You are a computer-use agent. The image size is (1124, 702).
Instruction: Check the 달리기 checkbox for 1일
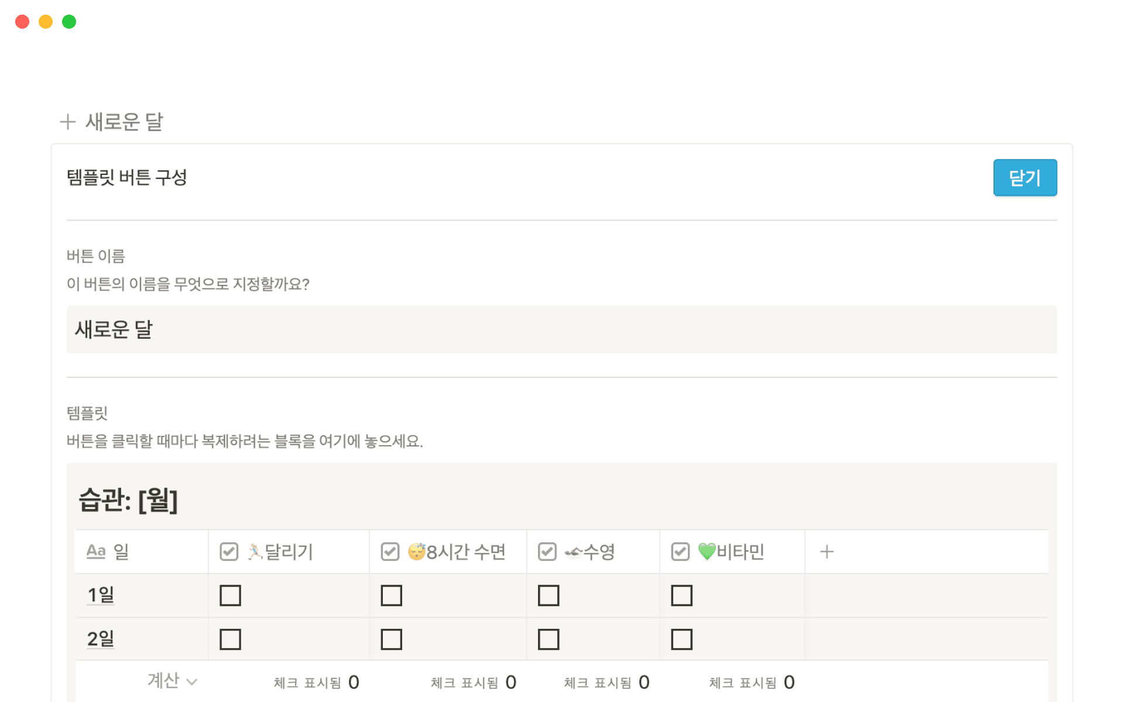pos(231,595)
